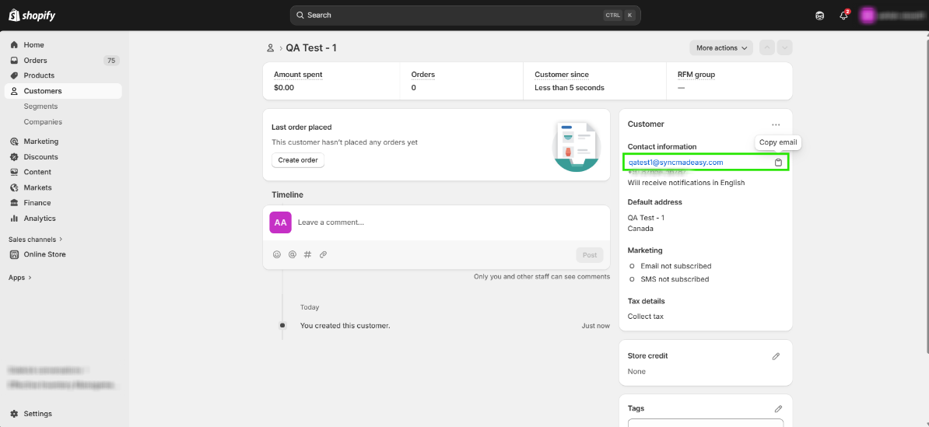
Task: Open Analytics from the sidebar
Action: tap(40, 219)
